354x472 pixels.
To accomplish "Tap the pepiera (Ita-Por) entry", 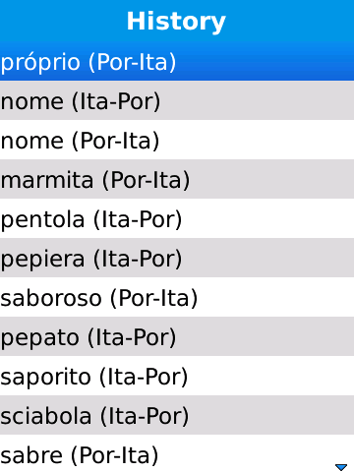I will tap(177, 258).
